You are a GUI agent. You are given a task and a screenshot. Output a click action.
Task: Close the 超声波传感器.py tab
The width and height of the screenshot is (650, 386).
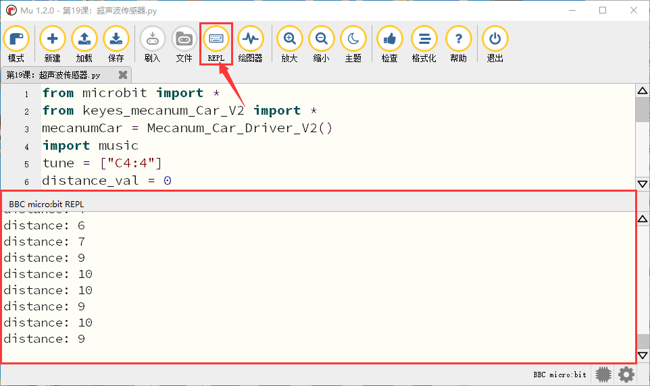(x=123, y=74)
